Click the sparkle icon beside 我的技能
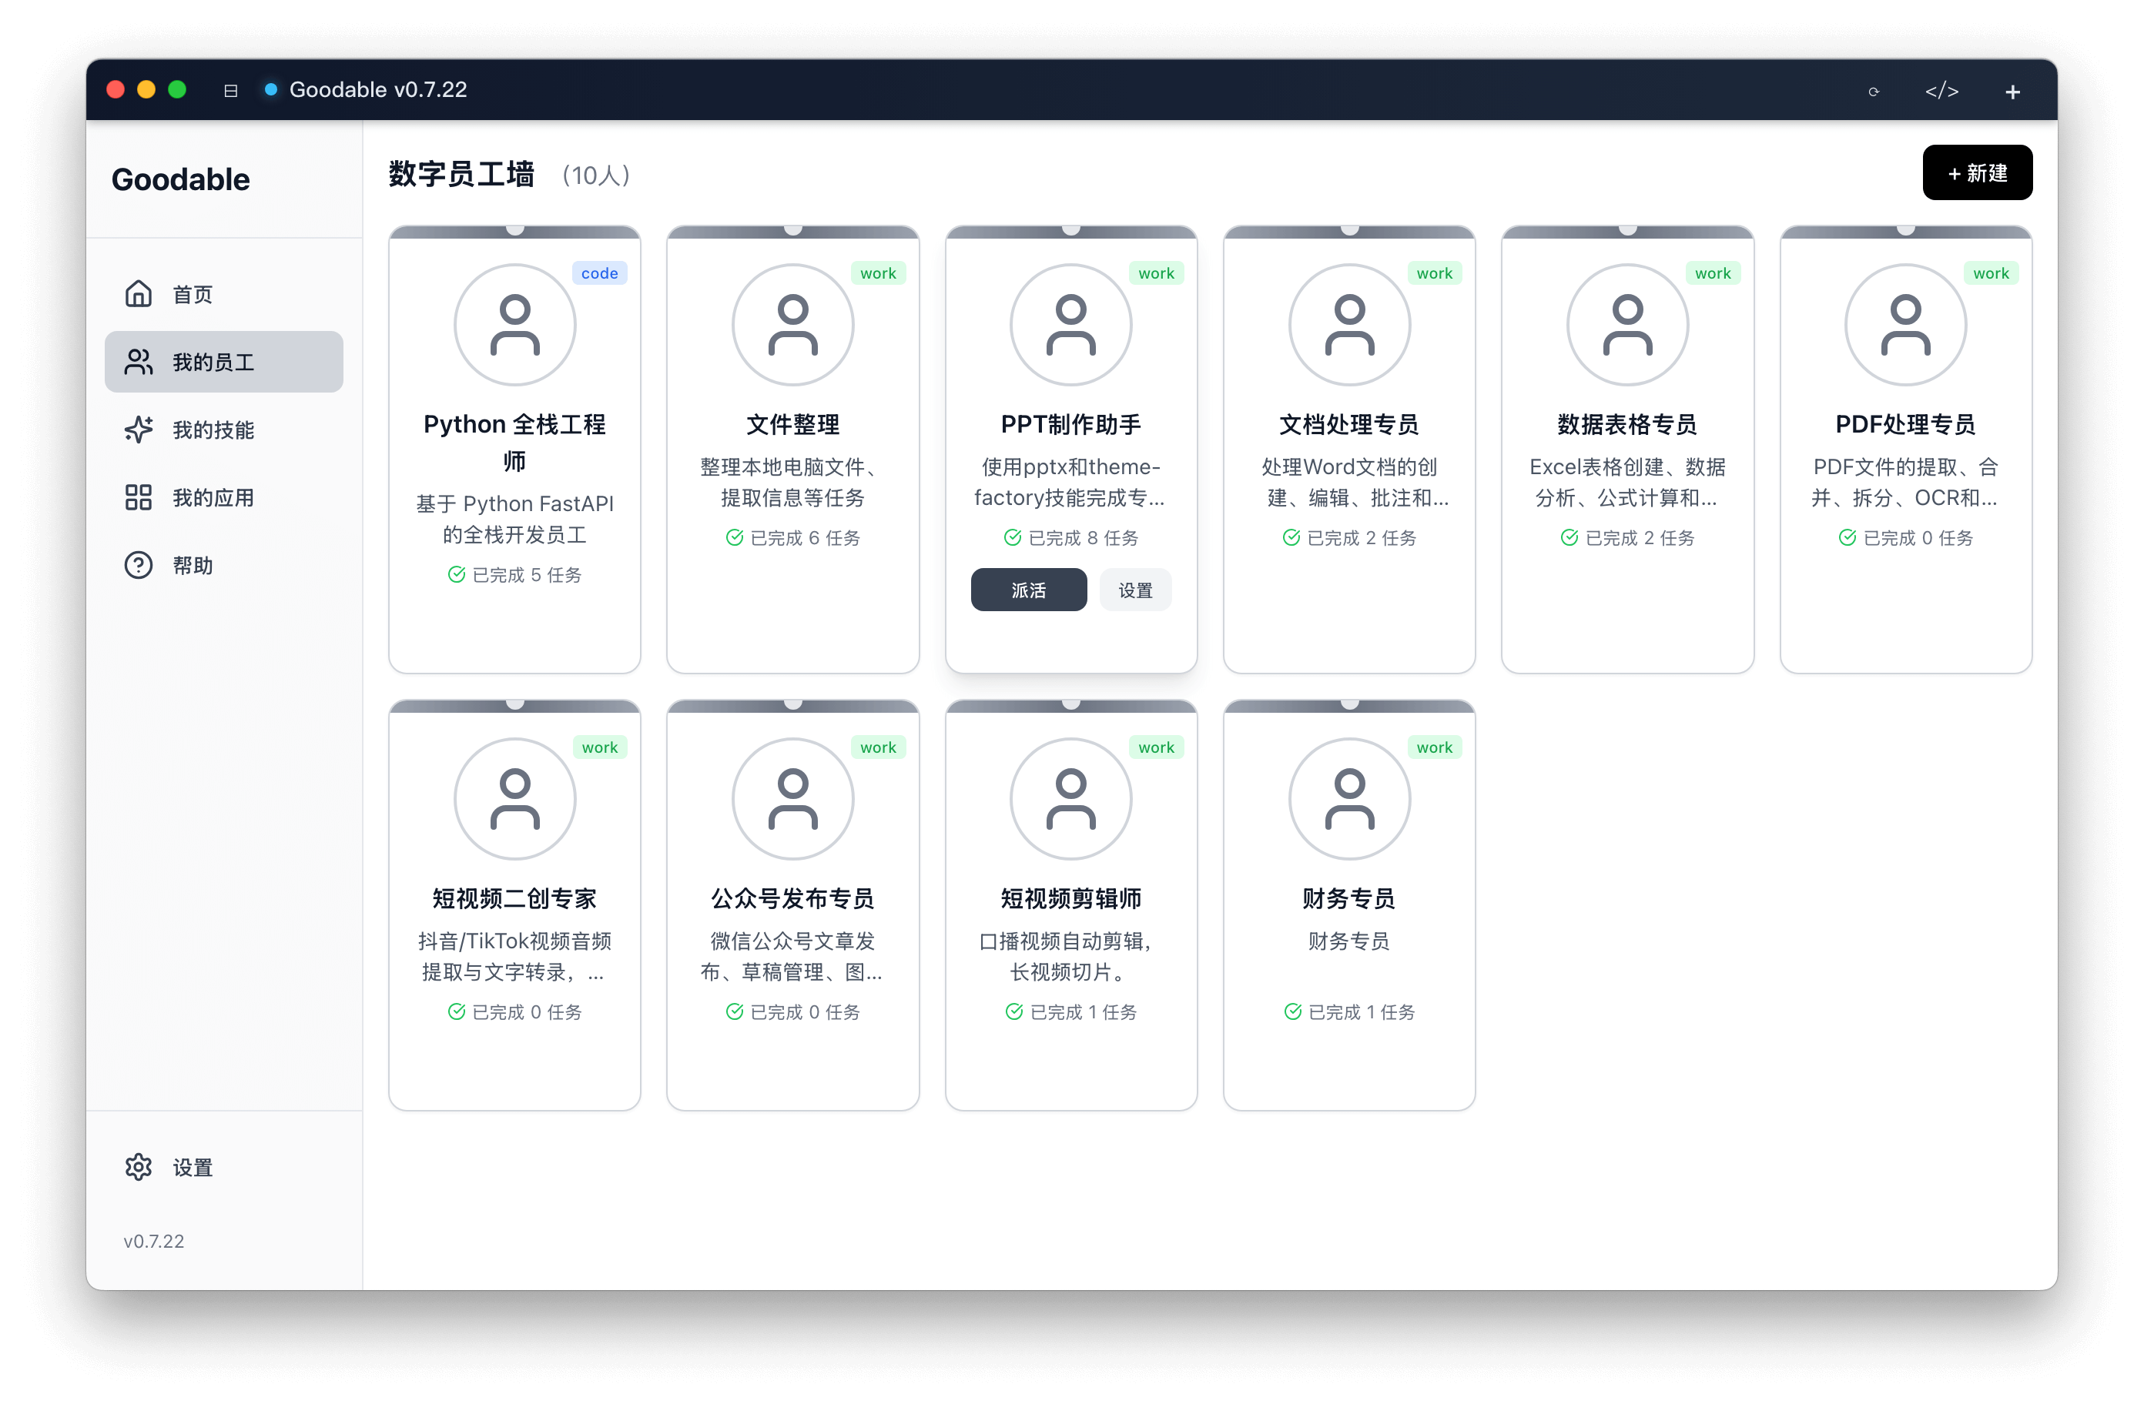2144x1404 pixels. [x=138, y=430]
